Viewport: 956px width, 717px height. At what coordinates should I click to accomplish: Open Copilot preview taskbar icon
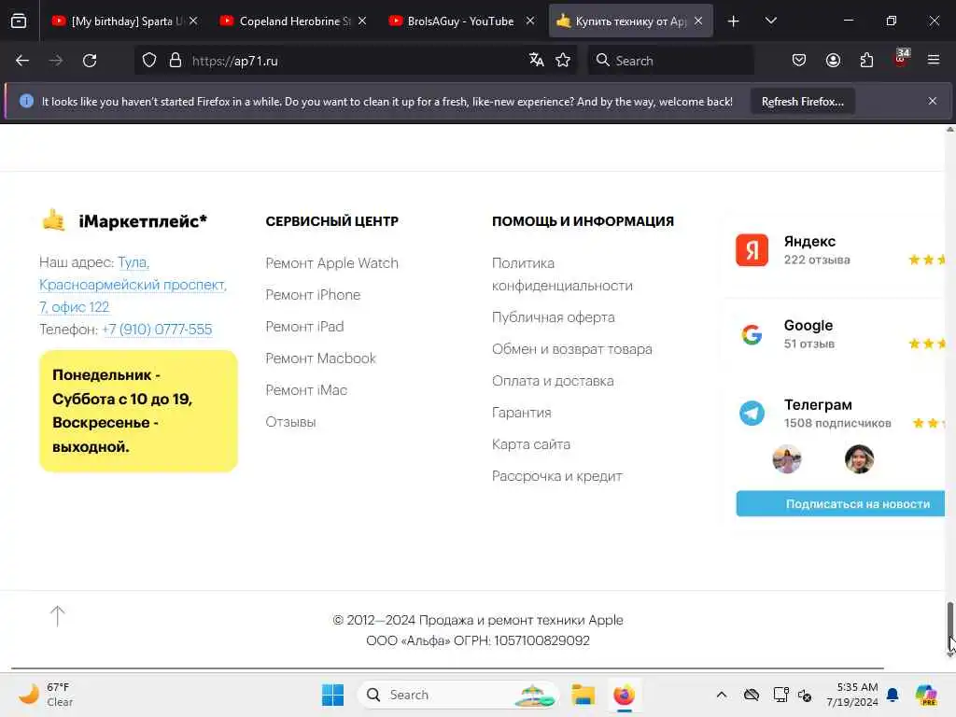(x=926, y=695)
